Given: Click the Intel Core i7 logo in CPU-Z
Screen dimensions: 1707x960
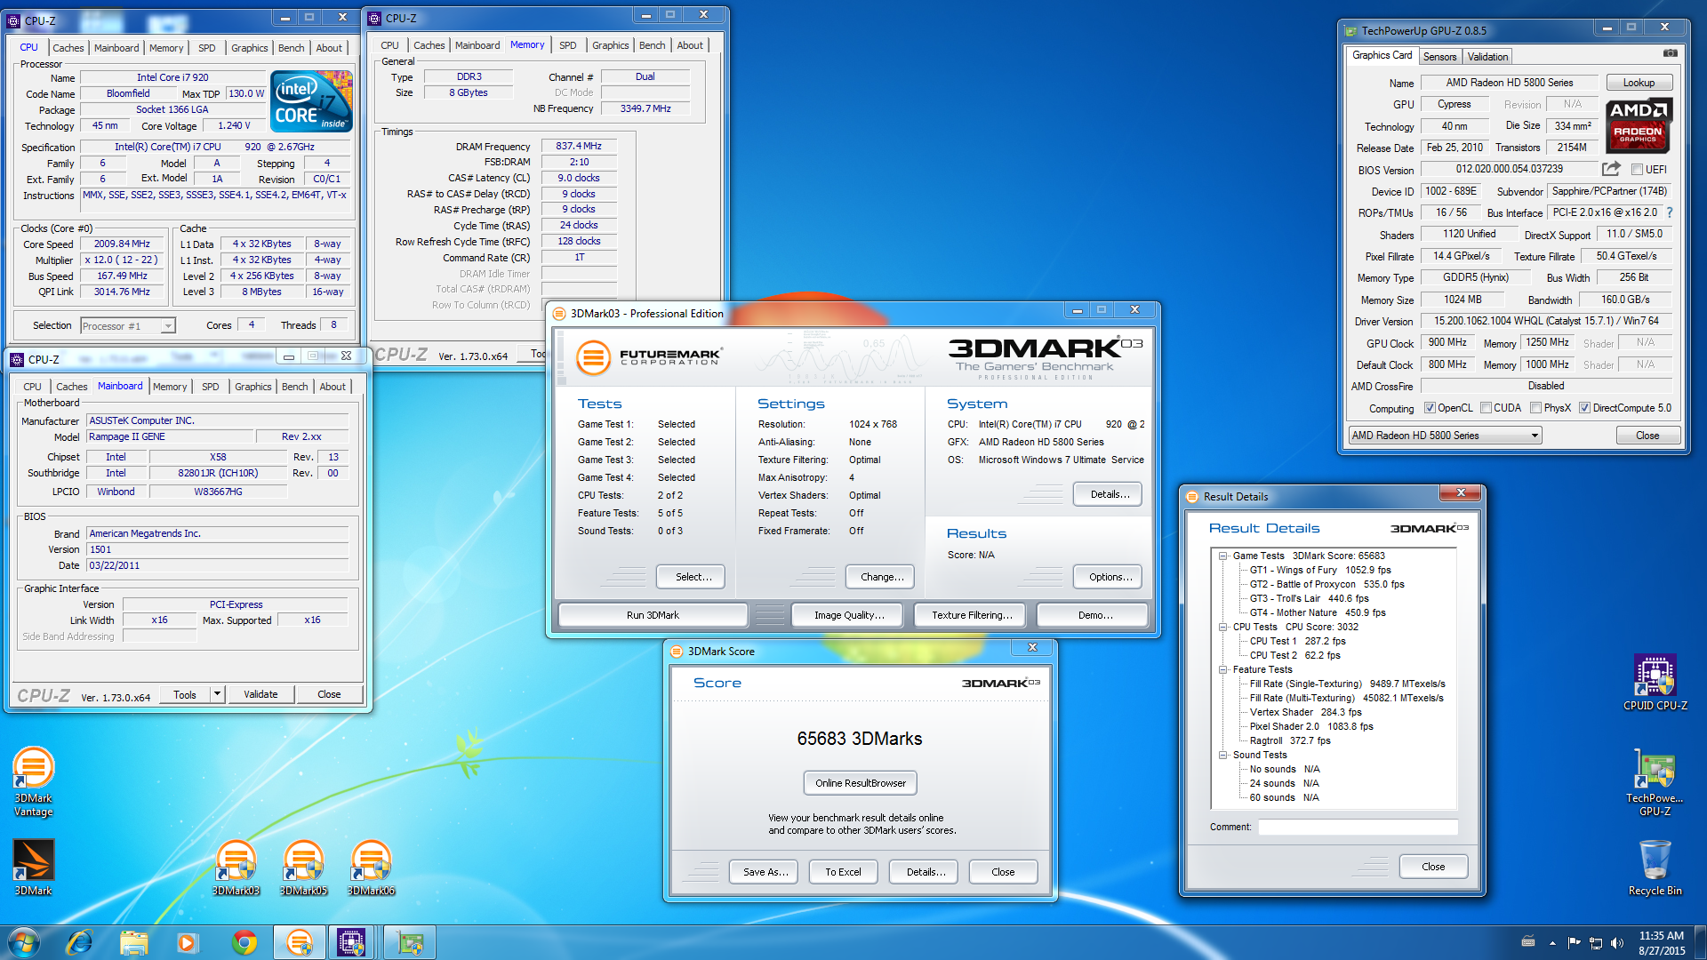Looking at the screenshot, I should click(312, 101).
